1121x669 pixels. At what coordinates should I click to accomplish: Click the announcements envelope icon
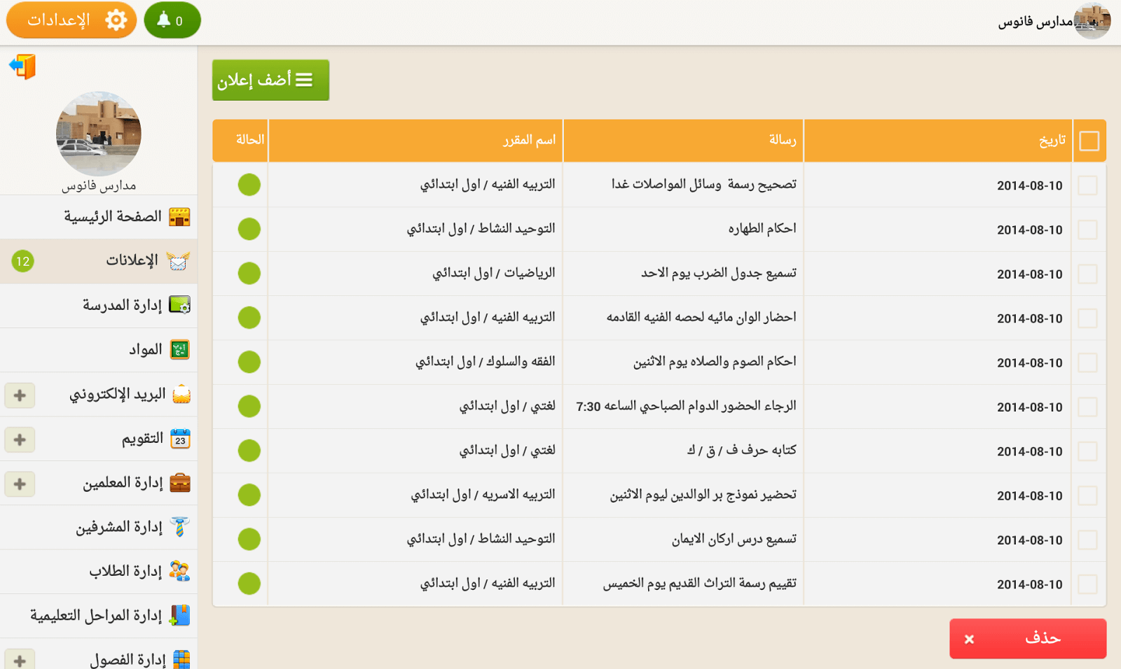[178, 261]
